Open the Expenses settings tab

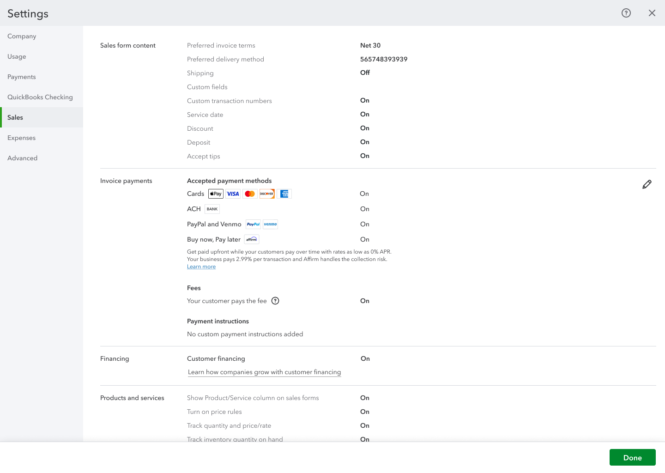tap(21, 138)
